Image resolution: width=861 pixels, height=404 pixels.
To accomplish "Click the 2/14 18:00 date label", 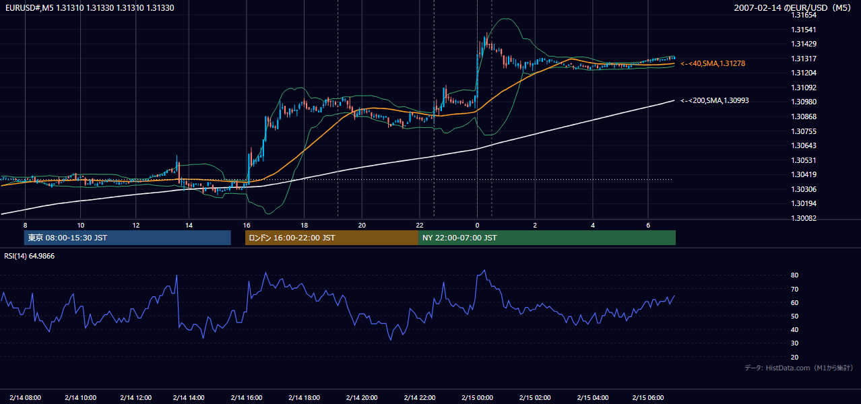I will point(304,397).
